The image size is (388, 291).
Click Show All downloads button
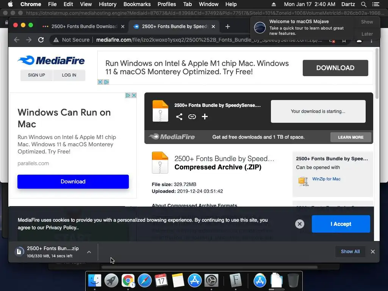tap(350, 252)
